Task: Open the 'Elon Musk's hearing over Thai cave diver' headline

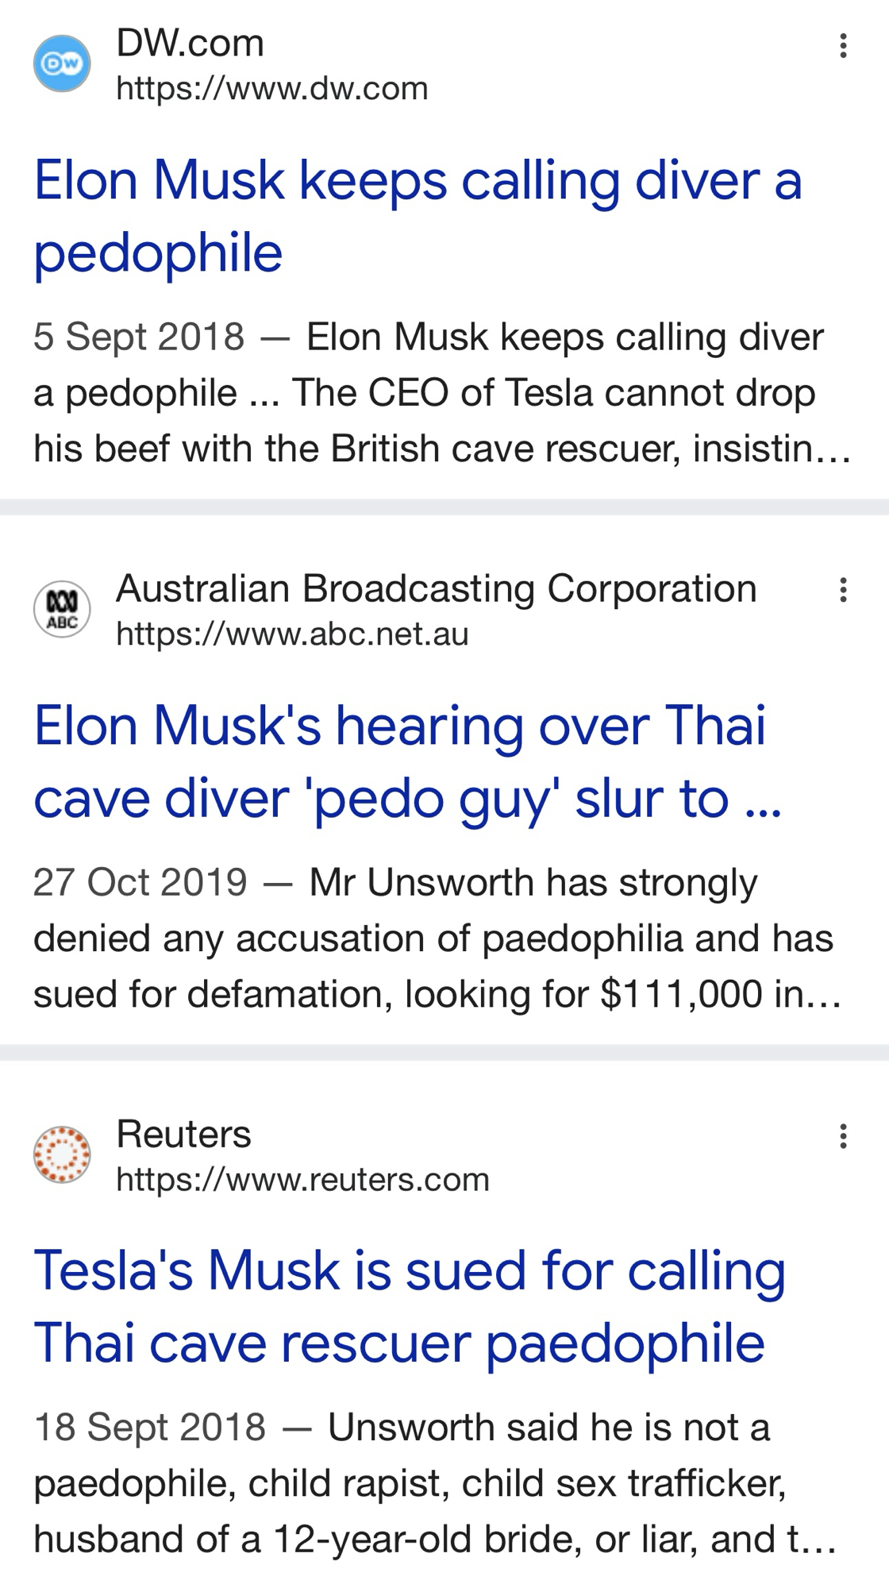Action: coord(406,761)
